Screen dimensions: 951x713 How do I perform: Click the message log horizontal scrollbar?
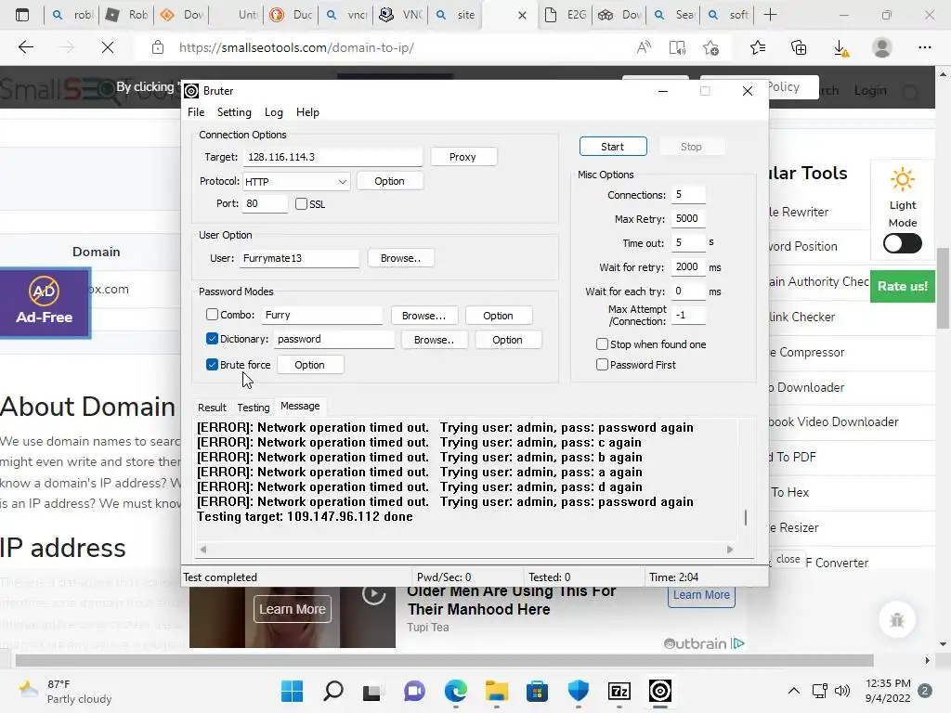click(x=466, y=550)
